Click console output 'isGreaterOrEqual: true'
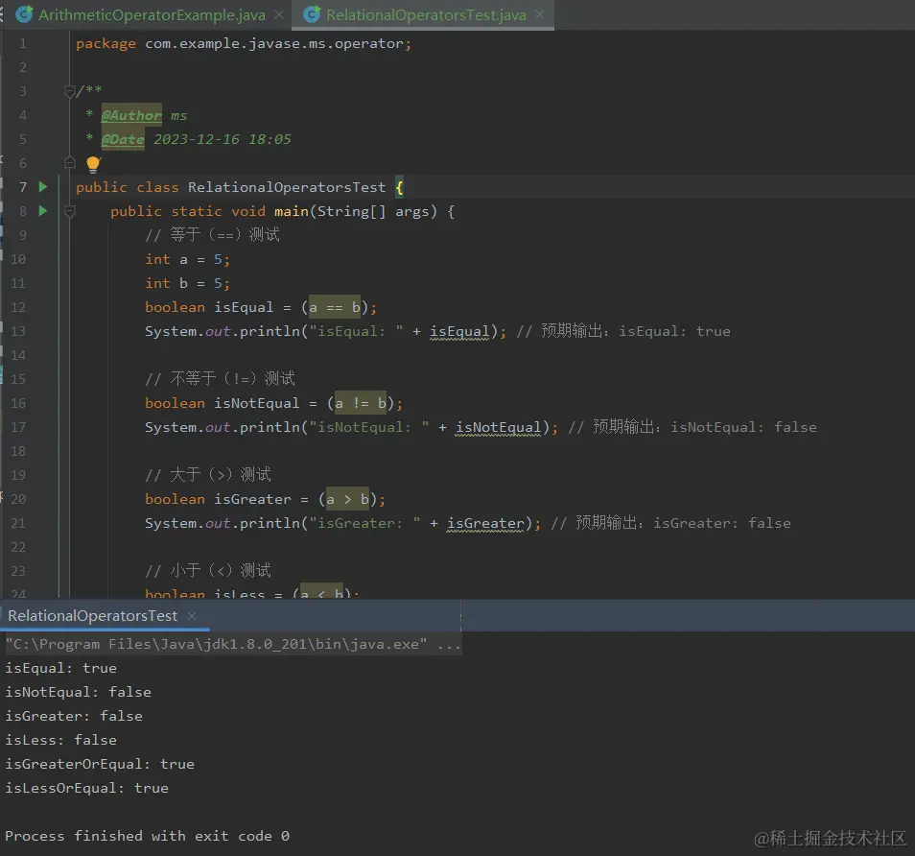This screenshot has width=915, height=856. 100,764
